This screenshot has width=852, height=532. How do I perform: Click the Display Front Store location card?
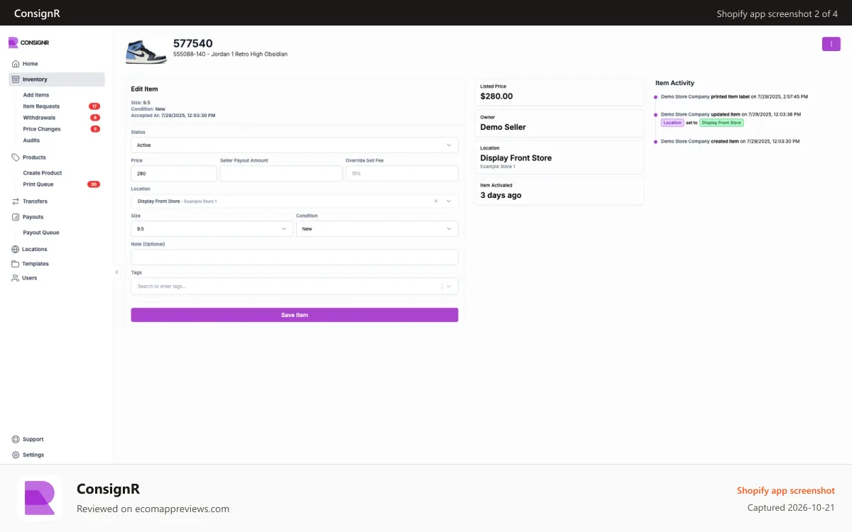(x=559, y=157)
